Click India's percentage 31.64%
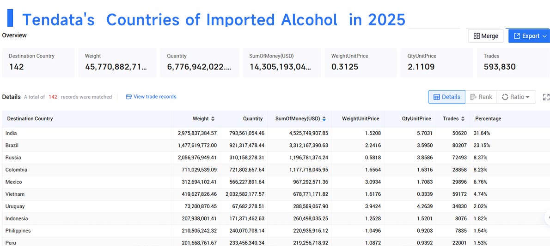This screenshot has width=550, height=246. tap(482, 133)
